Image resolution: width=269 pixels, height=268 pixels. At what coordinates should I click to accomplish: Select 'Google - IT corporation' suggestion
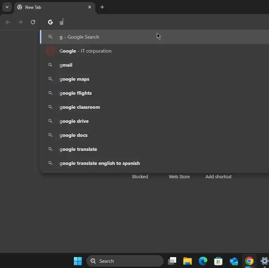point(154,51)
